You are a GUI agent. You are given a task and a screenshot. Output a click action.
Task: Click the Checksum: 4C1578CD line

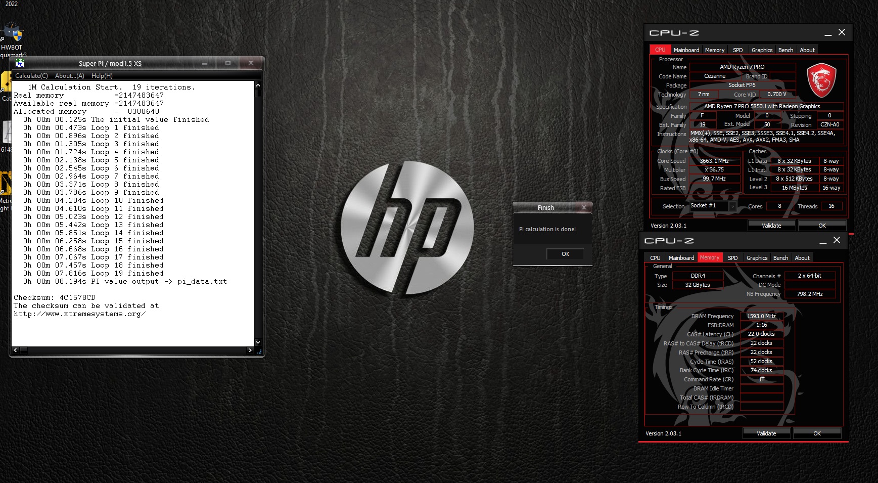click(55, 297)
